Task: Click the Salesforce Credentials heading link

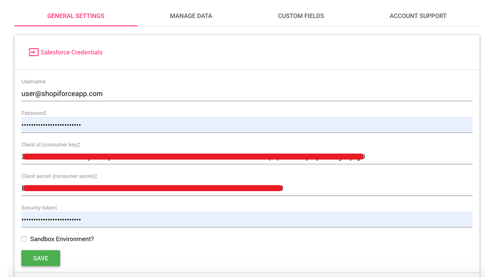Action: click(x=71, y=52)
